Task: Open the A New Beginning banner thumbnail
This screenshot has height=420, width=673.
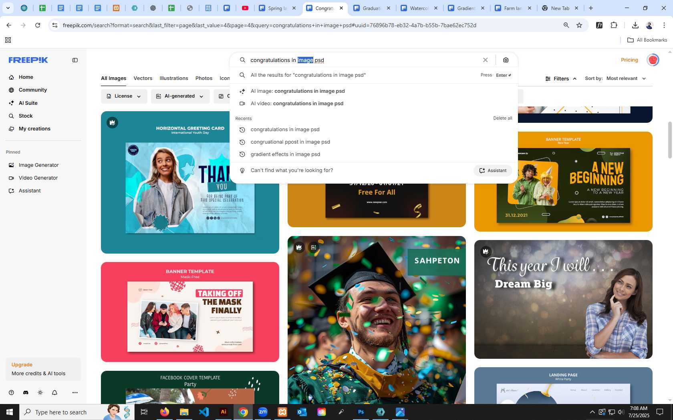Action: [563, 182]
